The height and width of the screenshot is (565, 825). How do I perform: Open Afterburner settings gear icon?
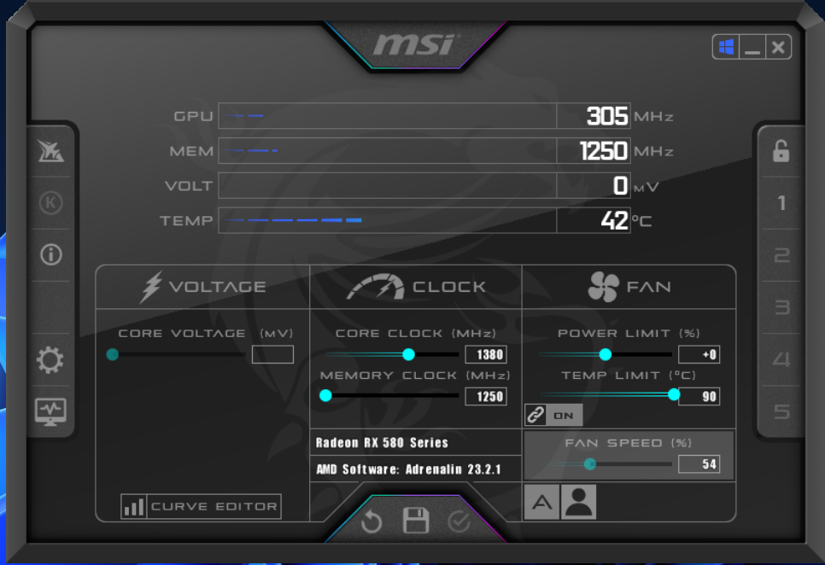pyautogui.click(x=50, y=360)
